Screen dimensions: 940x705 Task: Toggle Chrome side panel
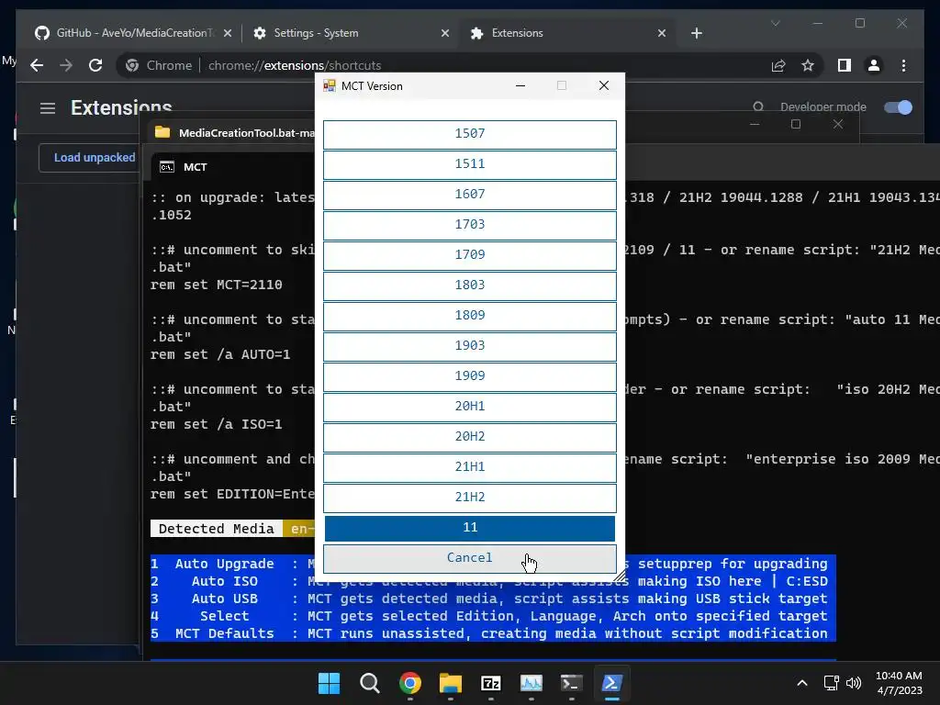(x=845, y=65)
